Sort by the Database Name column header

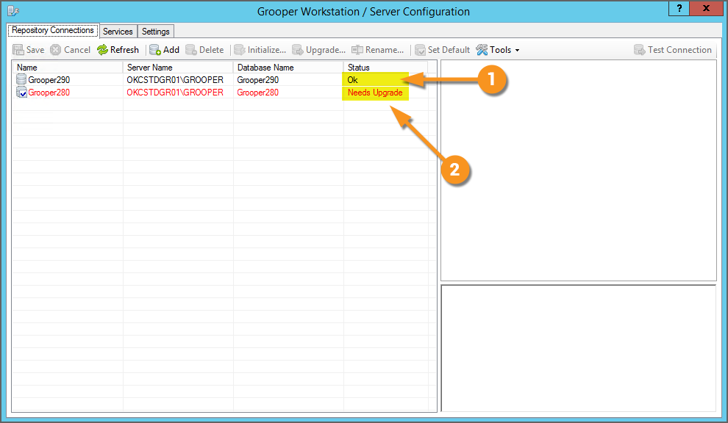[288, 68]
